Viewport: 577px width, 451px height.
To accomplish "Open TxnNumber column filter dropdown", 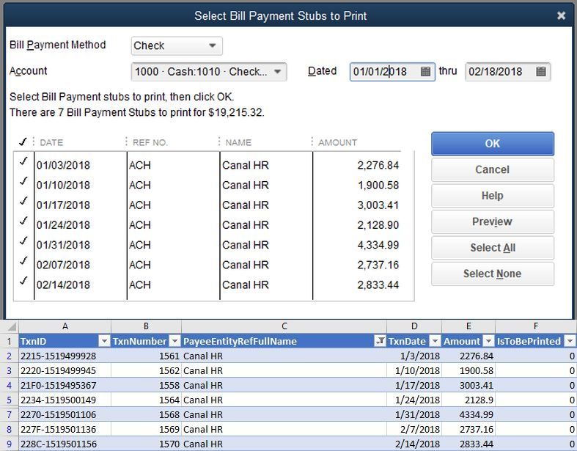I will pyautogui.click(x=175, y=341).
